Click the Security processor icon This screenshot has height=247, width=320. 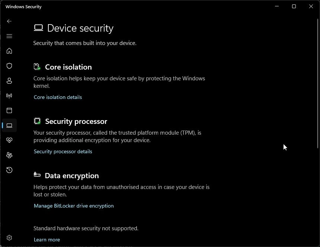coord(37,121)
